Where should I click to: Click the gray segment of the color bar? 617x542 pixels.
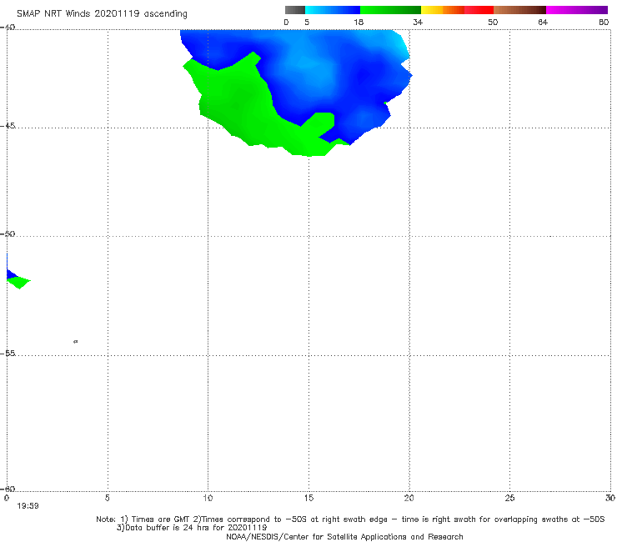pos(294,10)
